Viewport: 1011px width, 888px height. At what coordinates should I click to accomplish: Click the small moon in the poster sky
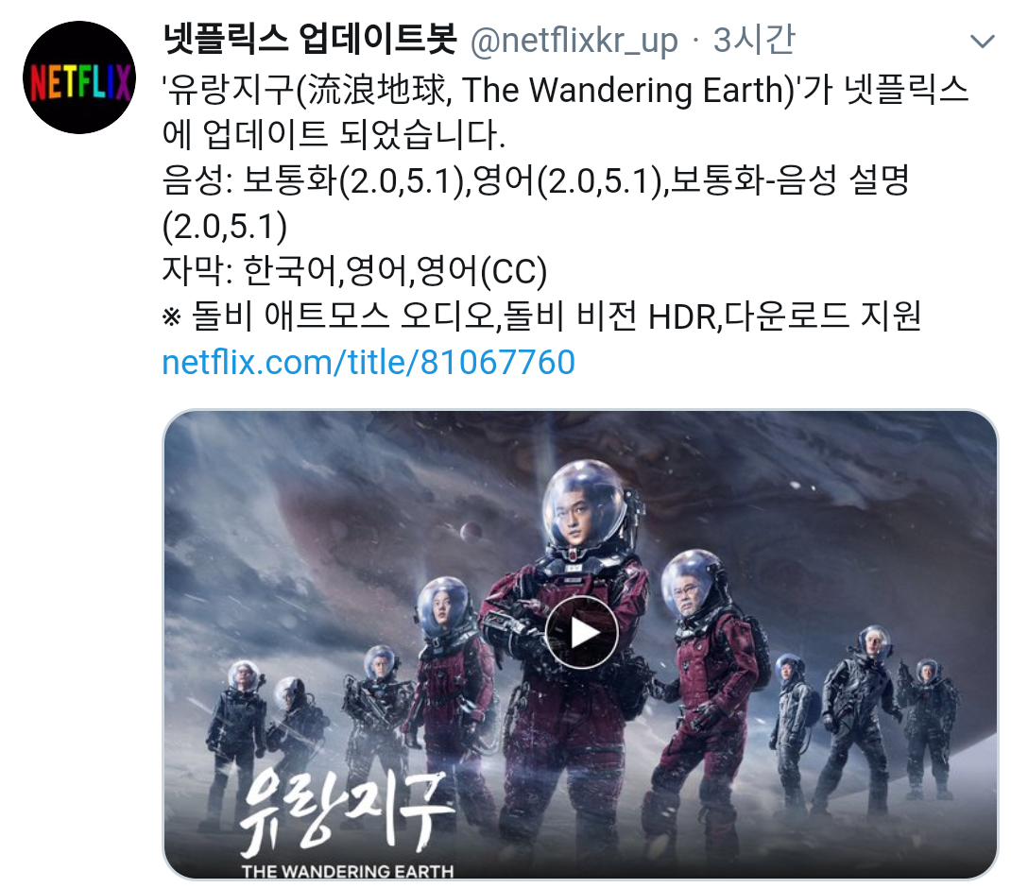[x=471, y=531]
